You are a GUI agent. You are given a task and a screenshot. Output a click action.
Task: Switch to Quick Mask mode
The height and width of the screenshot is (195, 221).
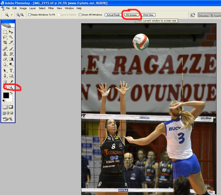[x=11, y=107]
